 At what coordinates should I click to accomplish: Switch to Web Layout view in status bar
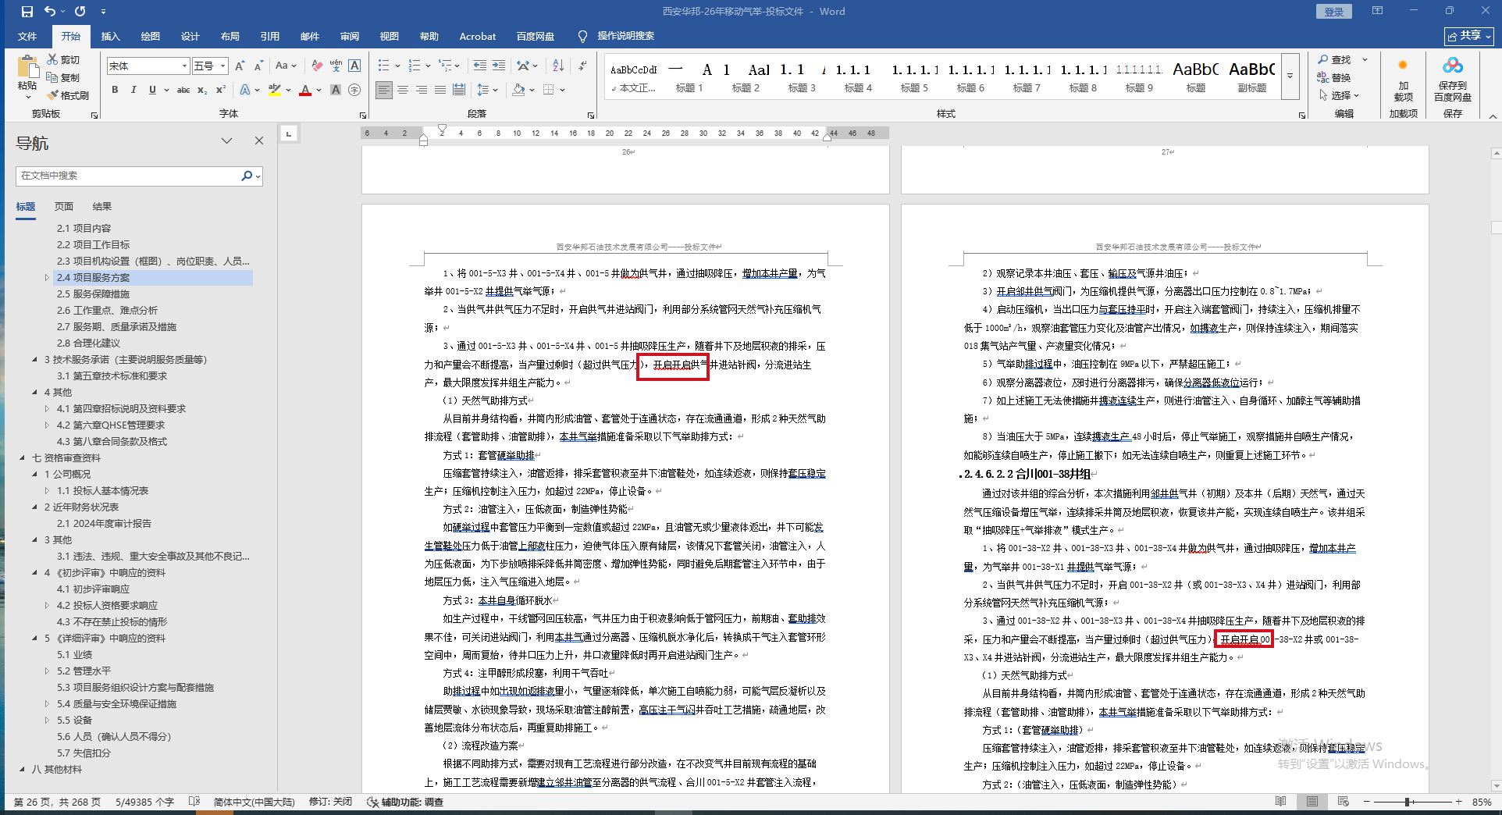point(1343,802)
